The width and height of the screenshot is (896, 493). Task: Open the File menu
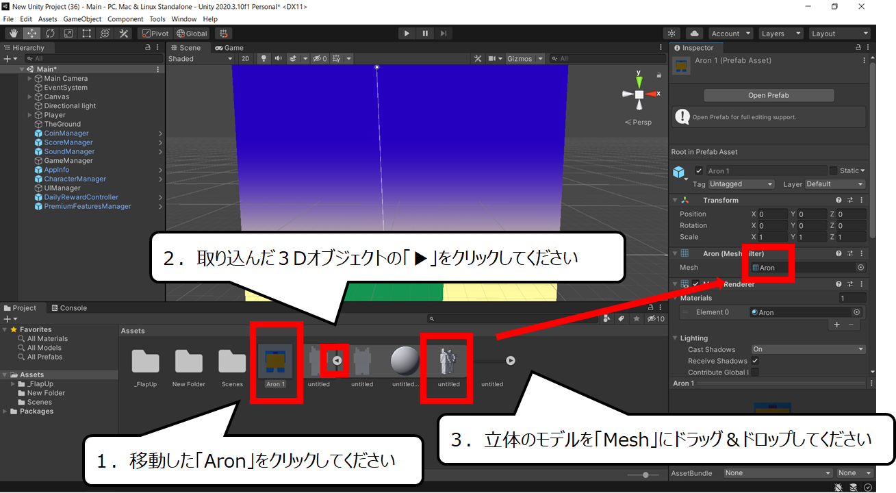click(9, 19)
